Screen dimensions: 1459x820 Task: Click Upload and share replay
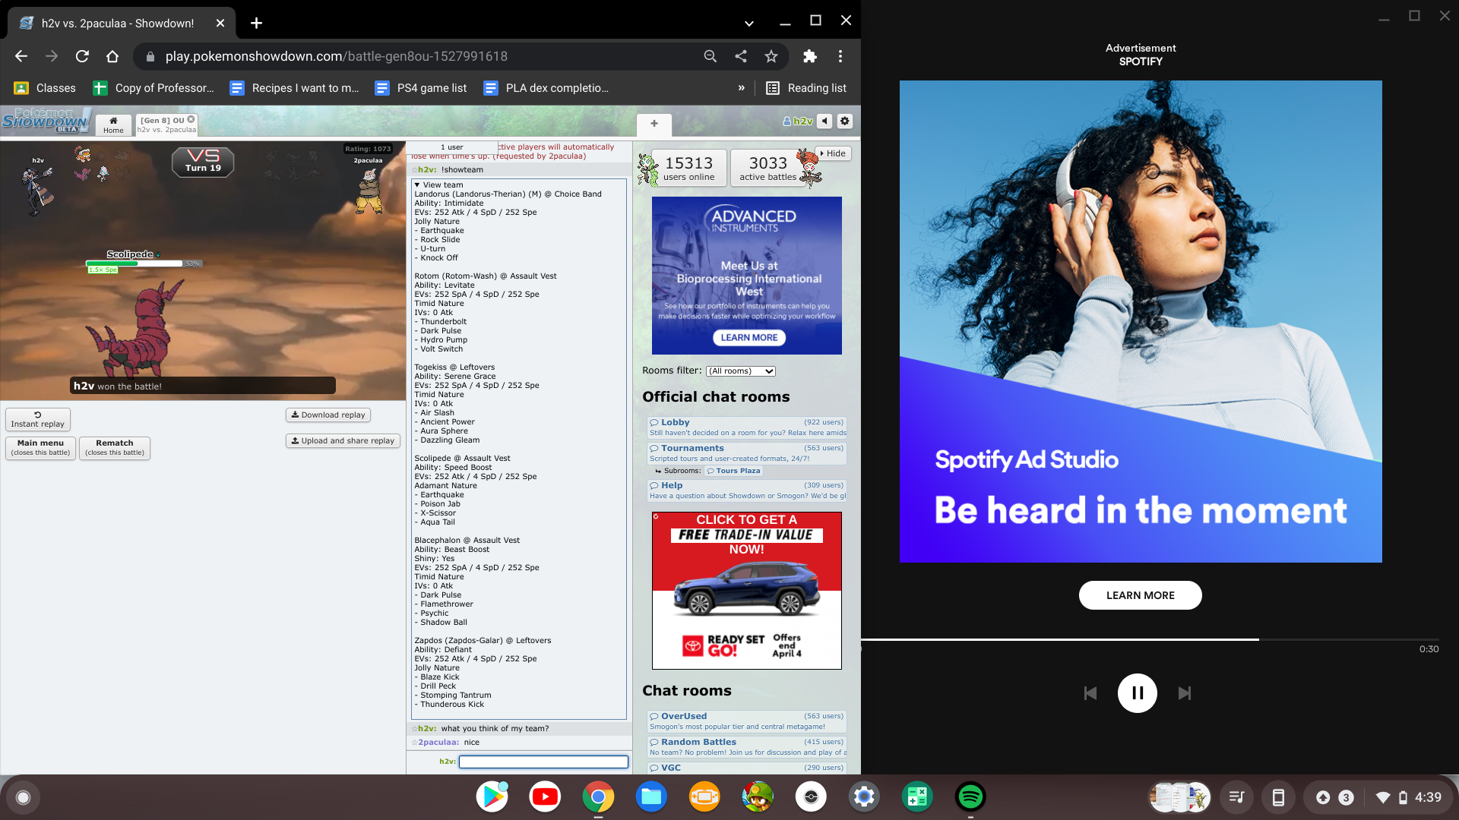point(343,440)
